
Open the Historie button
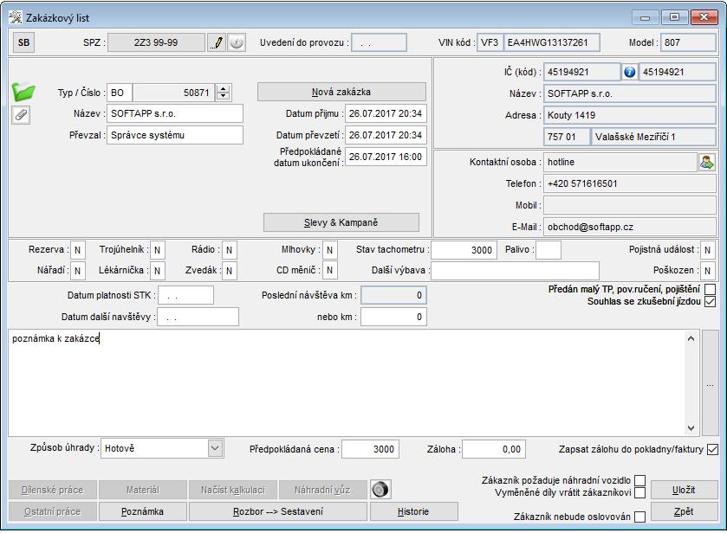click(413, 511)
